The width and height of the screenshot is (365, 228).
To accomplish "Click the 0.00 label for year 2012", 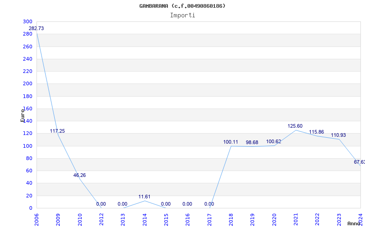I will click(x=101, y=204).
